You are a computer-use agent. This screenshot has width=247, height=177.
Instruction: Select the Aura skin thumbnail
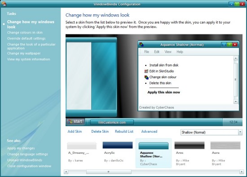coord(225,145)
